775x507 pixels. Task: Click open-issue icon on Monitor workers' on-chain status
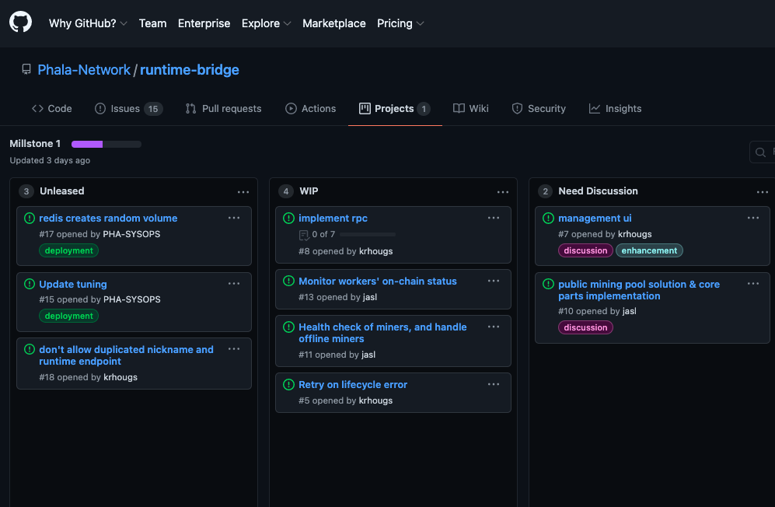(x=288, y=281)
